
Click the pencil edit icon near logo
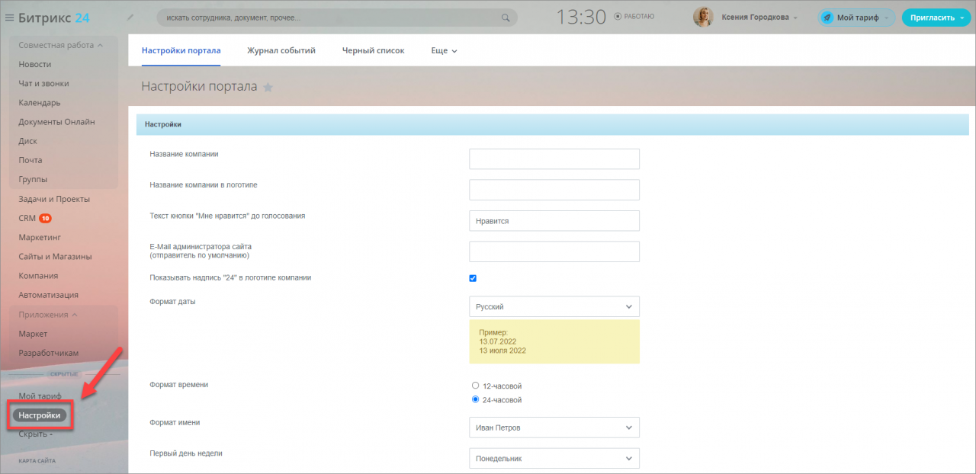click(x=130, y=17)
